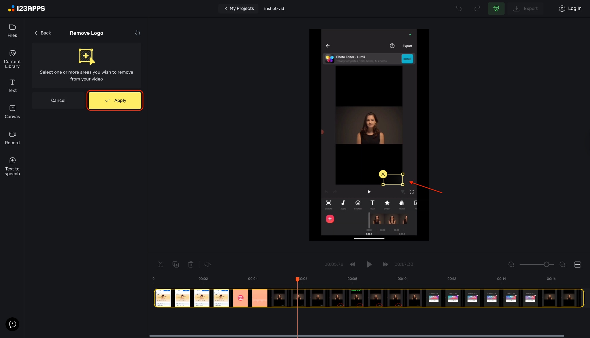Open the Canvas settings
Screen dimensions: 590x338
12,112
